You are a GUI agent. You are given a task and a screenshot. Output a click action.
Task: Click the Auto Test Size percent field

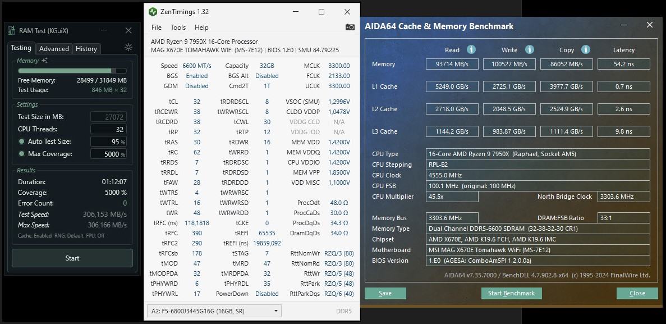pyautogui.click(x=108, y=142)
